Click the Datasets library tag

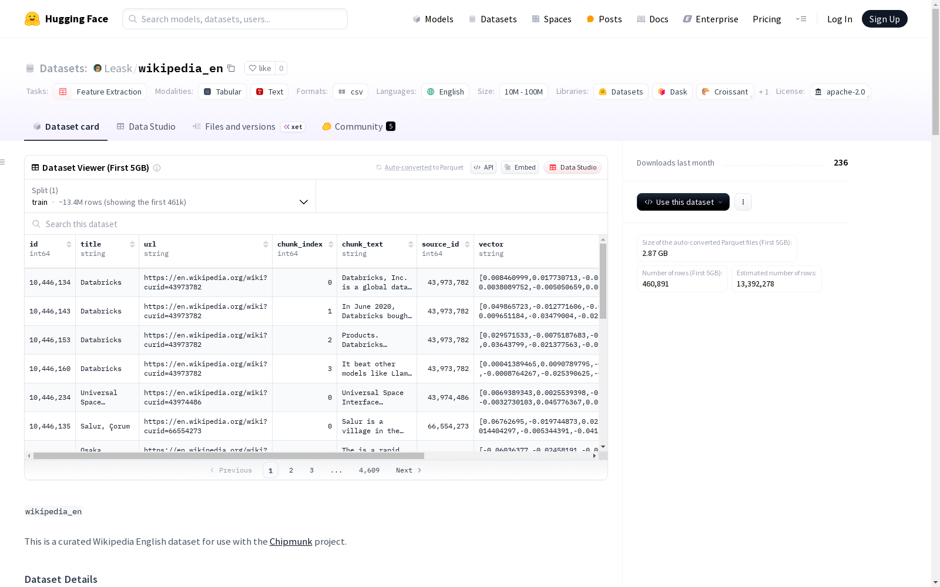click(x=621, y=92)
